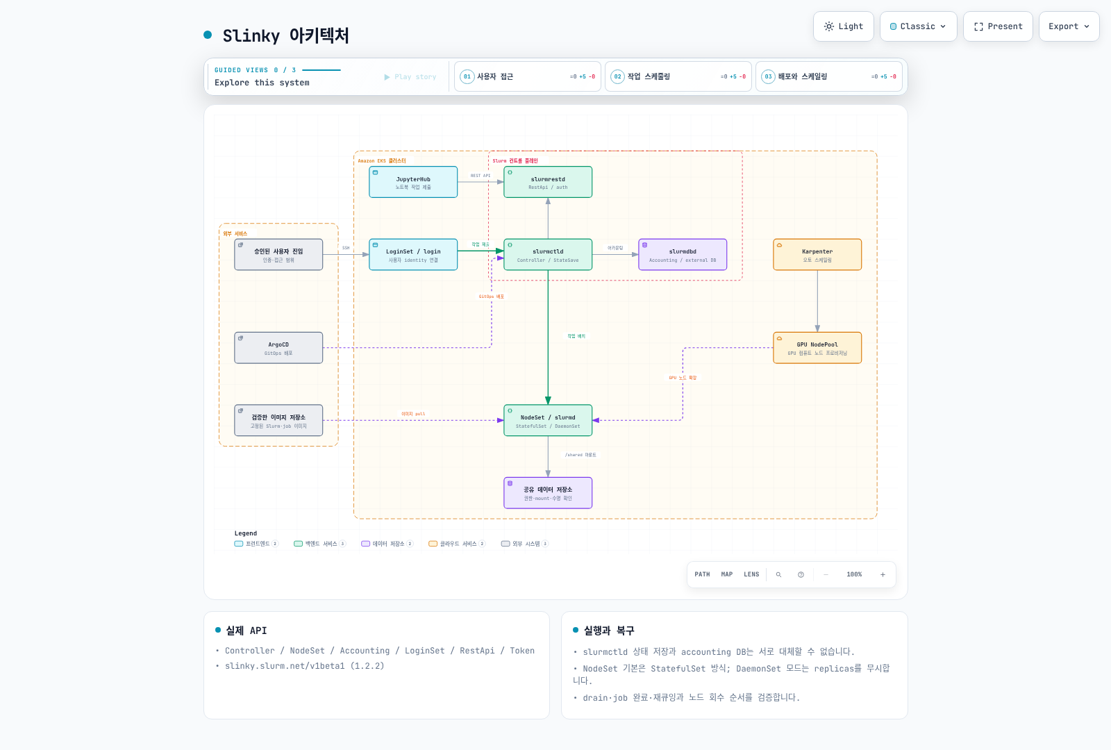Select the Karpenter node
Image resolution: width=1111 pixels, height=750 pixels.
coord(817,254)
